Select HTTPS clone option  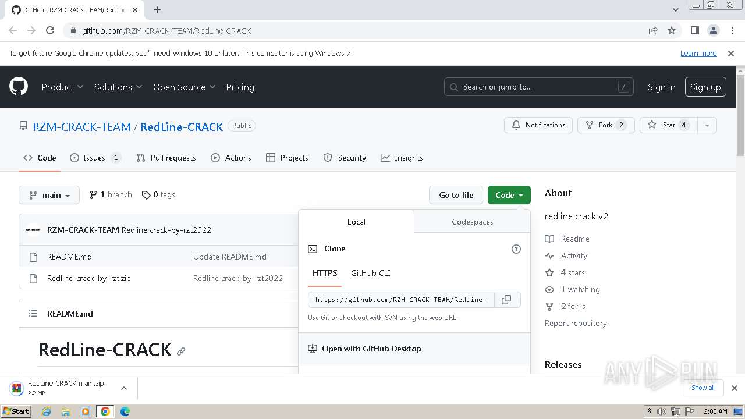[325, 273]
